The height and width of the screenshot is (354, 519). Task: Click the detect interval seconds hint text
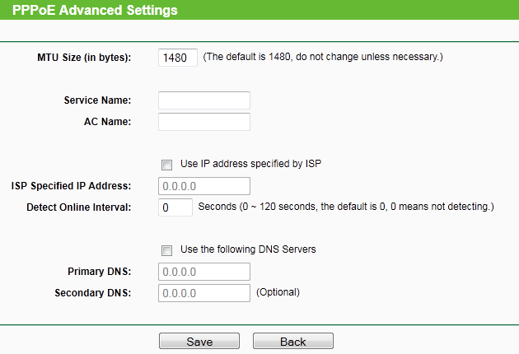pyautogui.click(x=346, y=207)
